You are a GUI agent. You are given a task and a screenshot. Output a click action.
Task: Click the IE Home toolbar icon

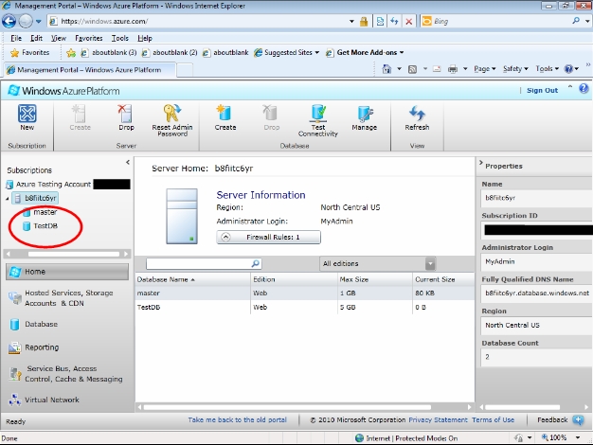pyautogui.click(x=386, y=69)
